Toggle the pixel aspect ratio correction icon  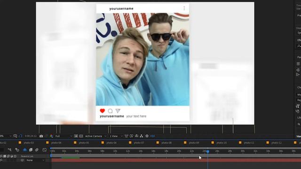coord(127,136)
